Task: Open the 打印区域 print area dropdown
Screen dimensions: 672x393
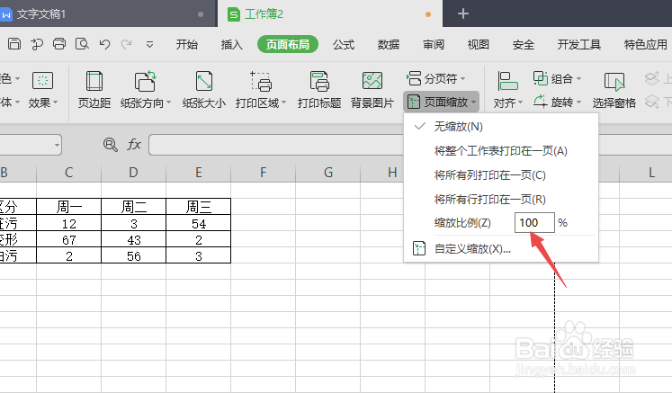Action: 261,90
